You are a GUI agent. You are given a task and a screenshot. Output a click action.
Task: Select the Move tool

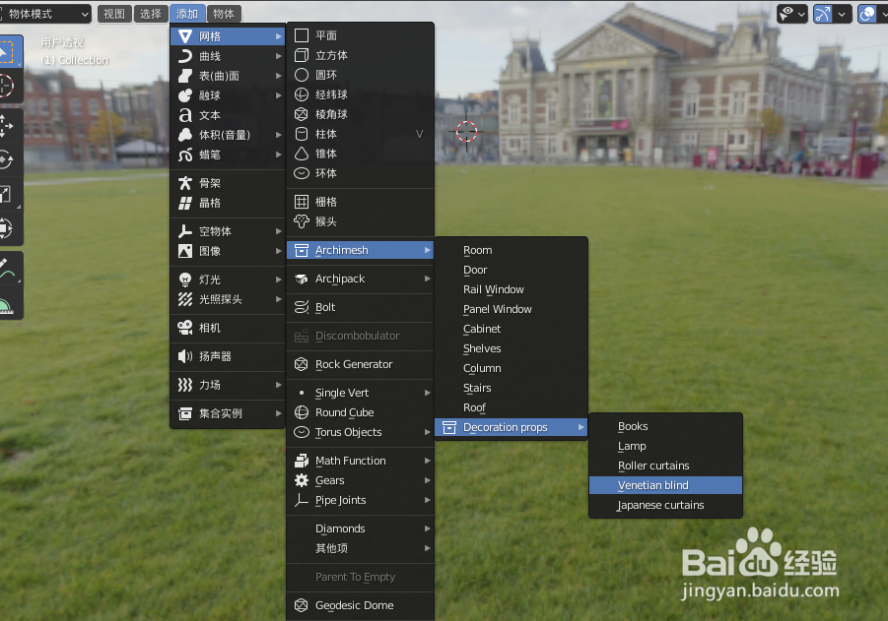point(11,126)
